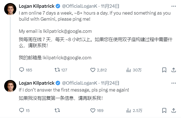Share the second tweet via share icon

pyautogui.click(x=174, y=110)
